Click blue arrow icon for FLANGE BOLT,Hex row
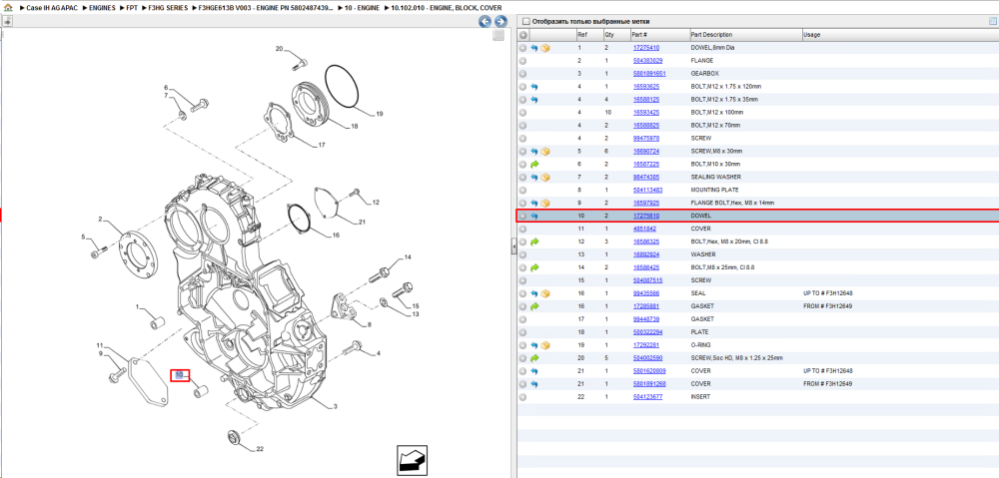Image resolution: width=999 pixels, height=478 pixels. click(534, 203)
